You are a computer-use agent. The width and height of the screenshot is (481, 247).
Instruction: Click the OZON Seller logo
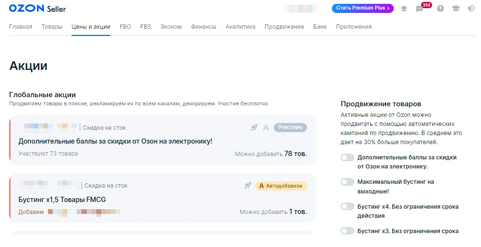[x=37, y=9]
